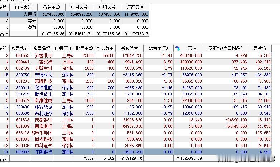Image resolution: width=280 pixels, height=167 pixels.
Task: Select the 豪鹏科技 stock row
Action: [x=136, y=81]
